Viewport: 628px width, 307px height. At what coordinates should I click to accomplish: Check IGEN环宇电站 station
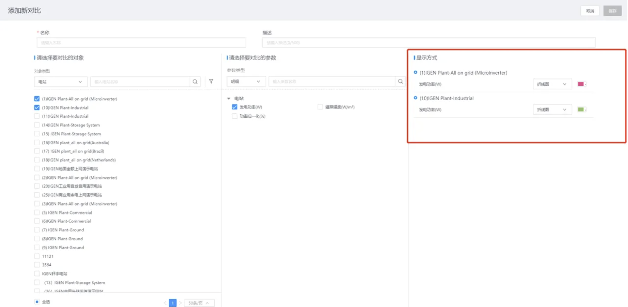pos(37,274)
